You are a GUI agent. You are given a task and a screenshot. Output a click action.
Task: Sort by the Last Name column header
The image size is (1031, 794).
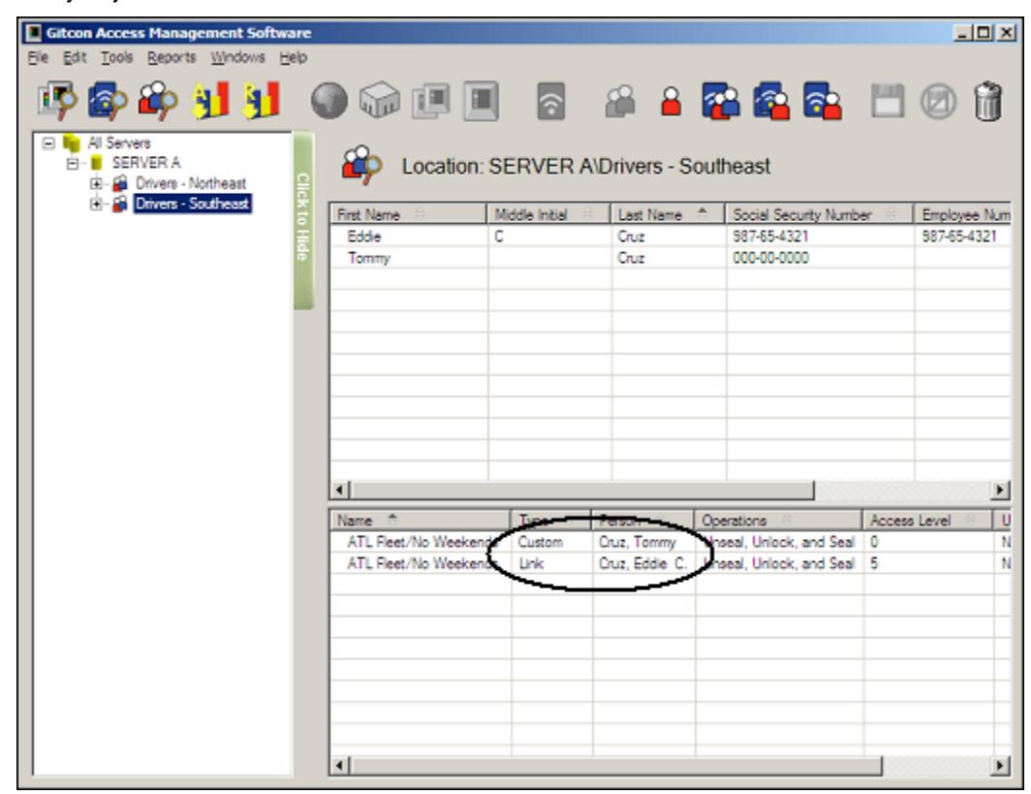(x=668, y=214)
